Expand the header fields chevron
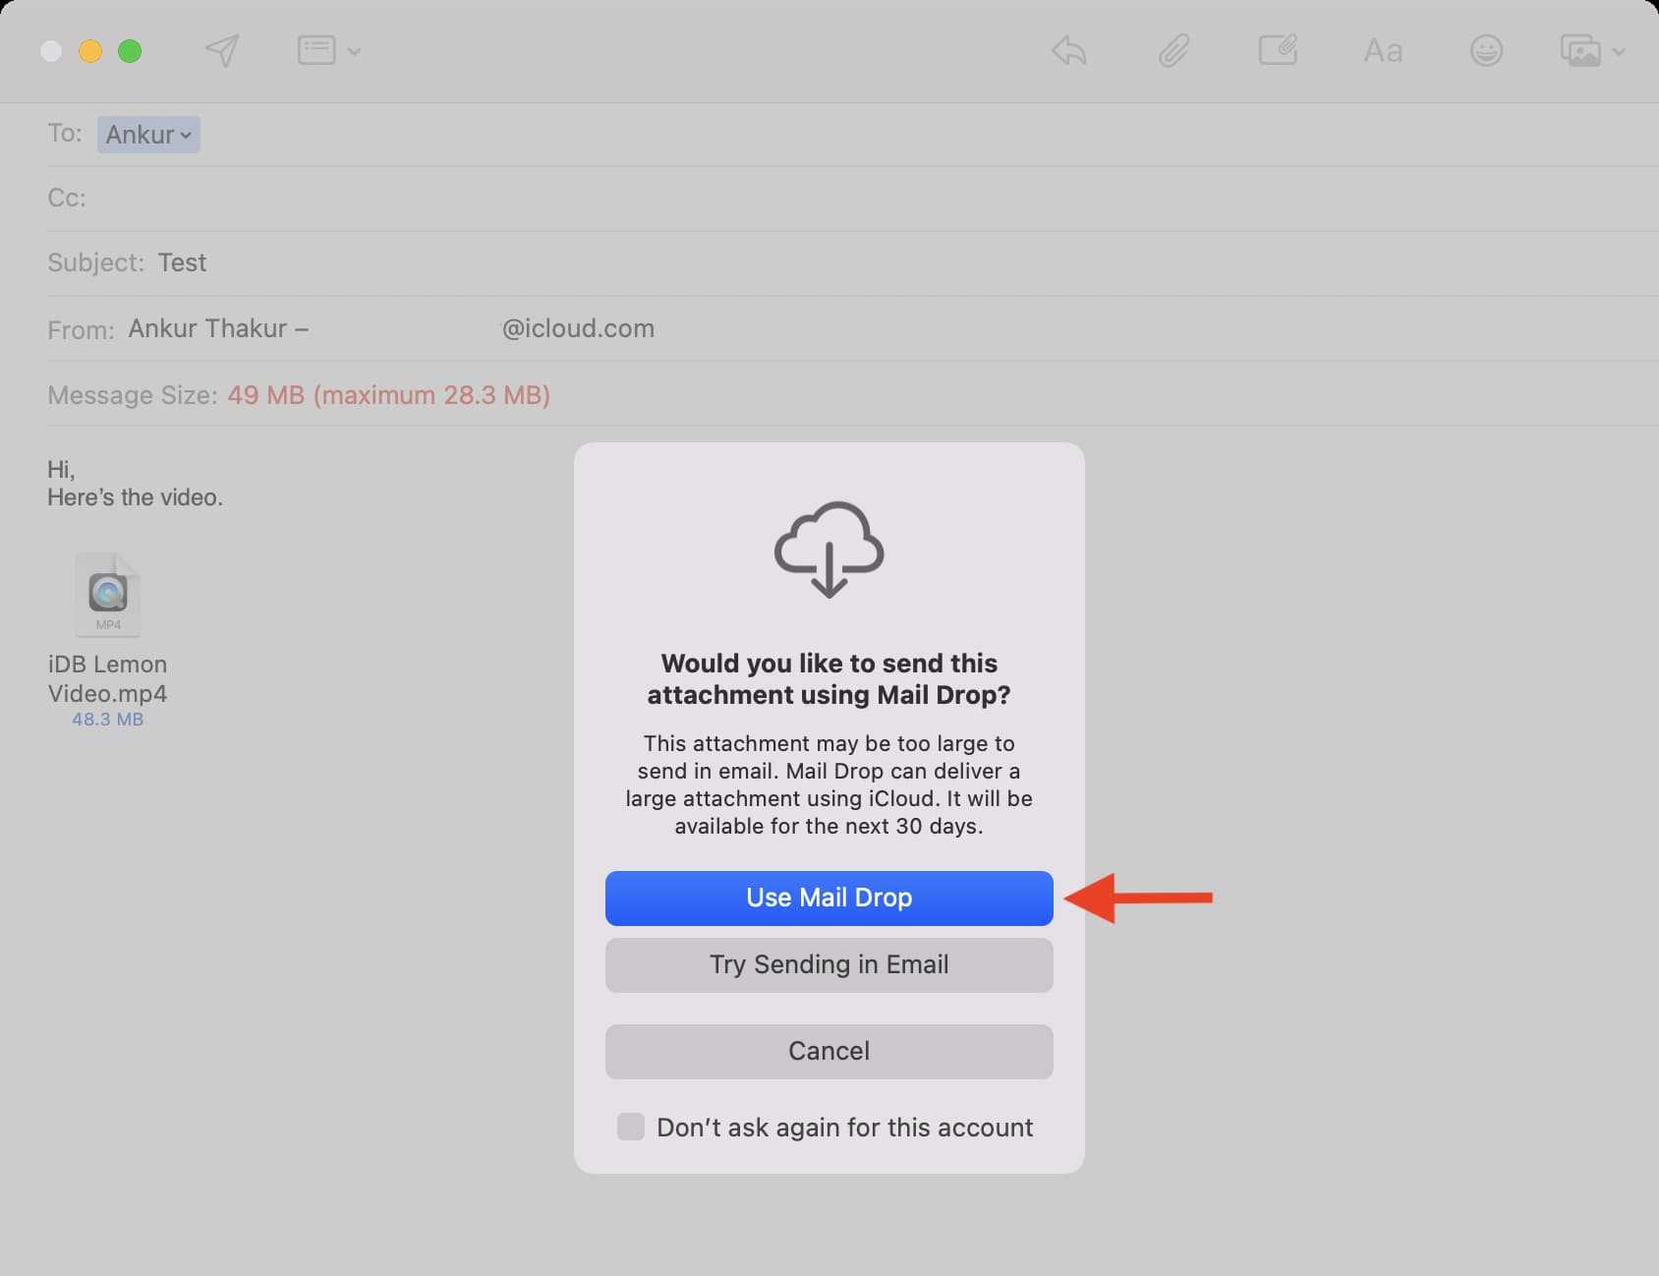 355,51
